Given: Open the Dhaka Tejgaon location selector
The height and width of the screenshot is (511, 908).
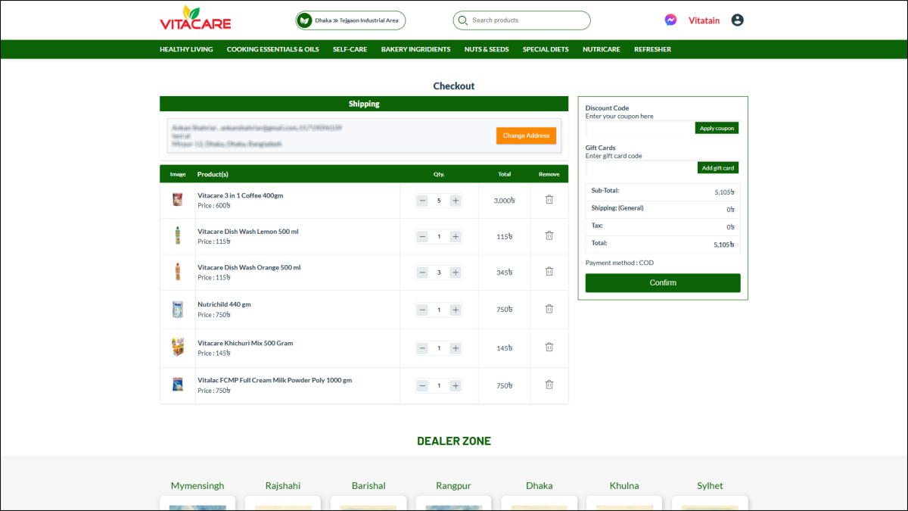Looking at the screenshot, I should click(x=351, y=20).
